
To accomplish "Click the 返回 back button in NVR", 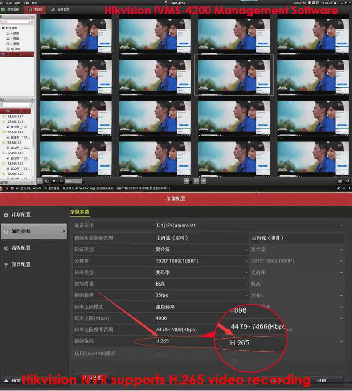I will (x=322, y=381).
